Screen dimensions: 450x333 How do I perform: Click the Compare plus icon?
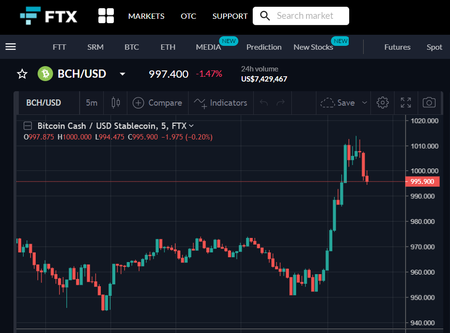coord(138,103)
